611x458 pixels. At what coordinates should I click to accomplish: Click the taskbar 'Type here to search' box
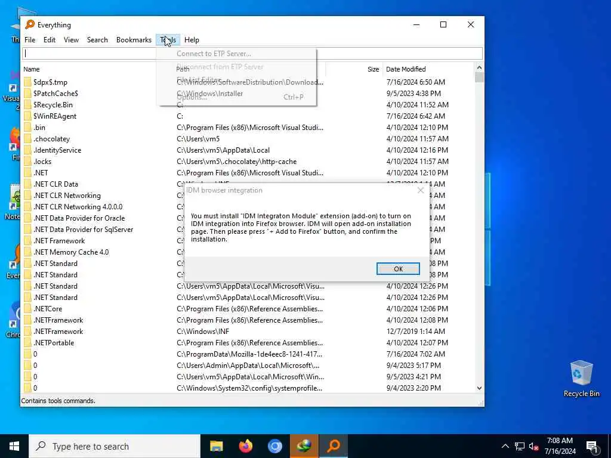[x=115, y=446]
